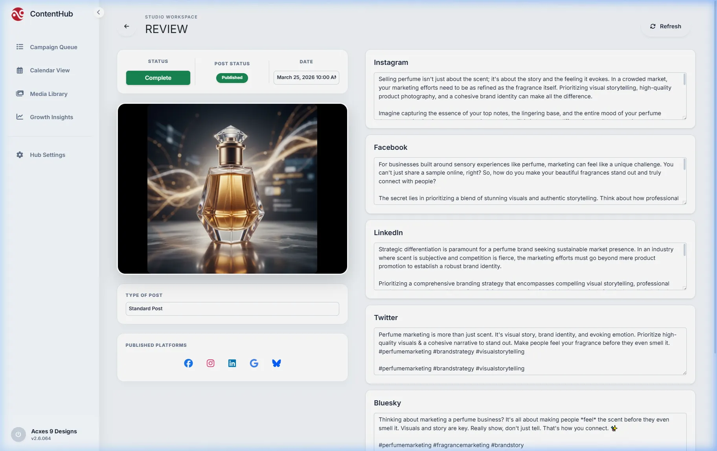Click the perfume bottle image preview
The width and height of the screenshot is (717, 451).
[x=232, y=189]
